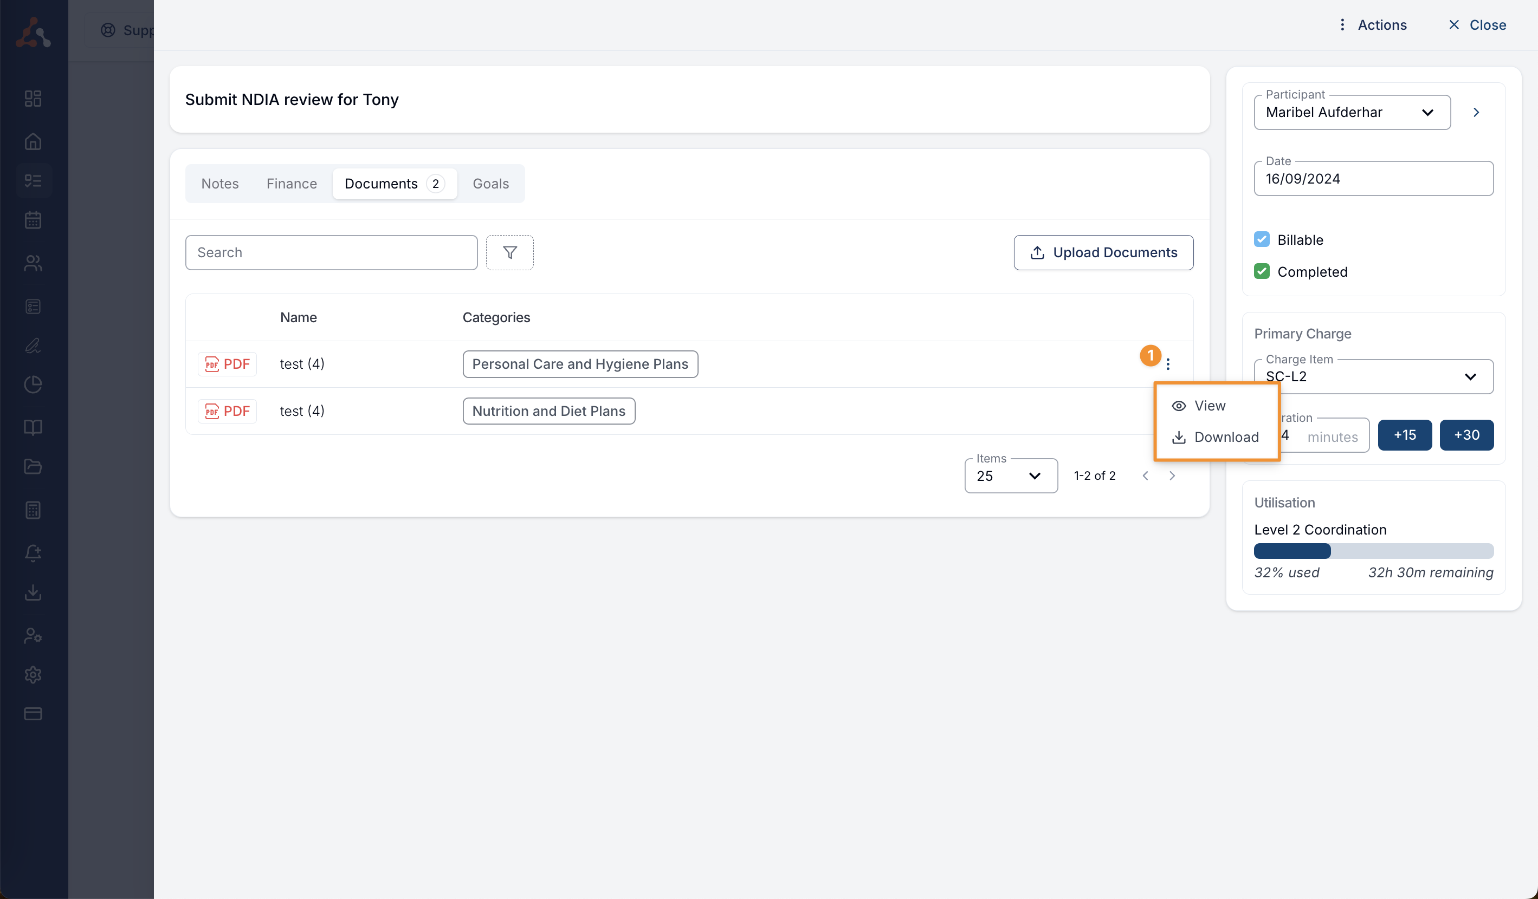Add 30 minutes with +30 button
Image resolution: width=1538 pixels, height=899 pixels.
[1466, 435]
